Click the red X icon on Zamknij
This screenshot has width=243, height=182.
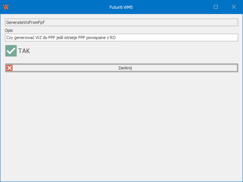point(9,68)
